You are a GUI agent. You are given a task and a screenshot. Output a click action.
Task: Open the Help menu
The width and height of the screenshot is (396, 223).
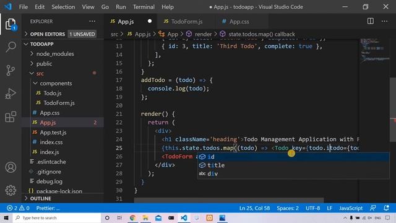[x=168, y=7]
